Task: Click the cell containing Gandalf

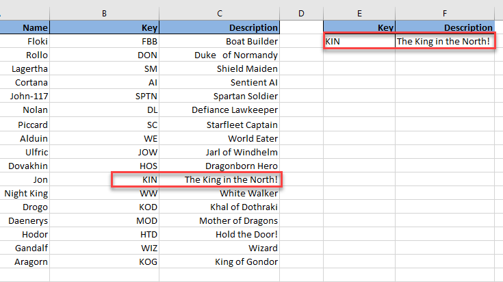Action: pyautogui.click(x=25, y=248)
